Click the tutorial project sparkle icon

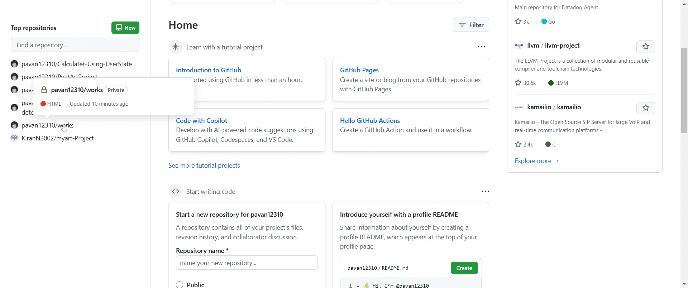(176, 47)
